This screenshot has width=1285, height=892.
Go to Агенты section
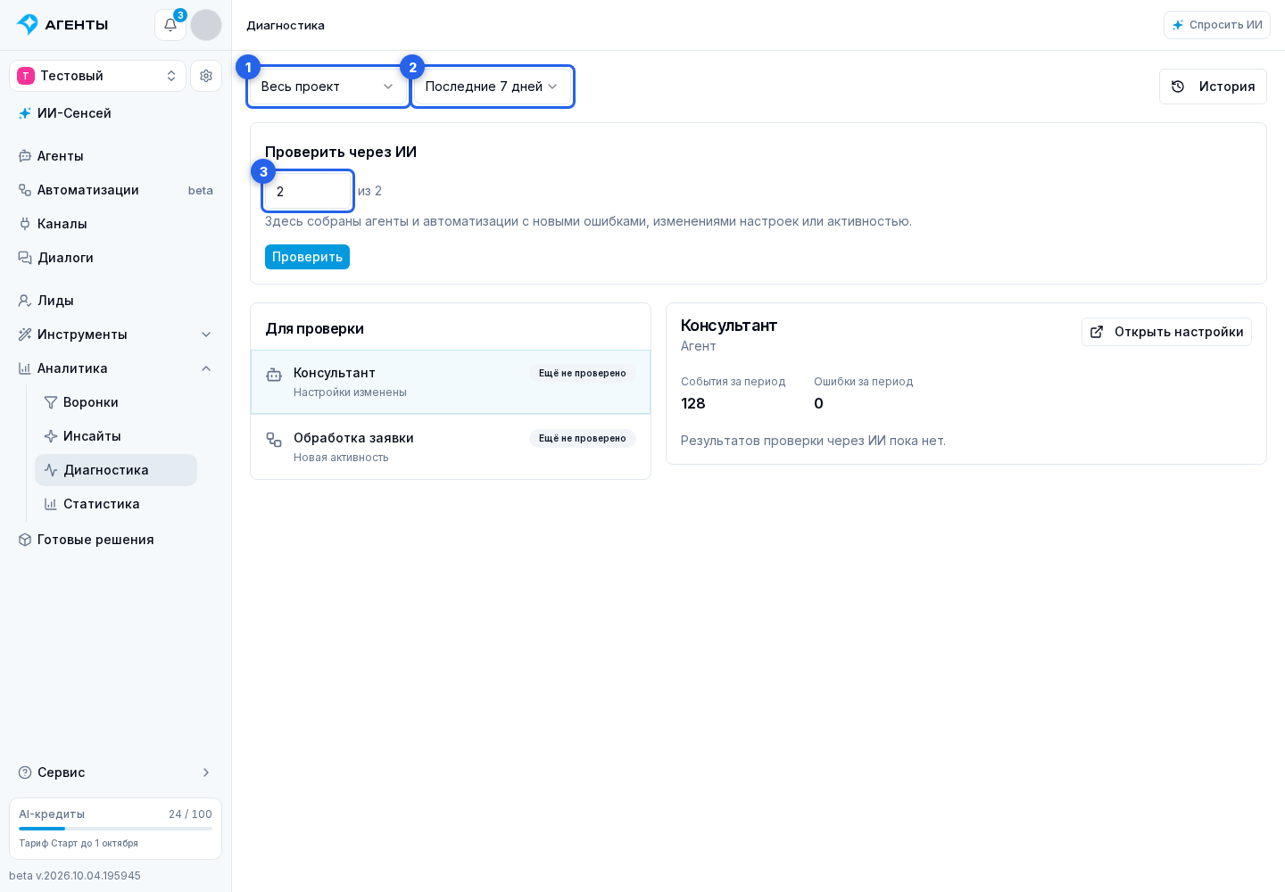116,156
